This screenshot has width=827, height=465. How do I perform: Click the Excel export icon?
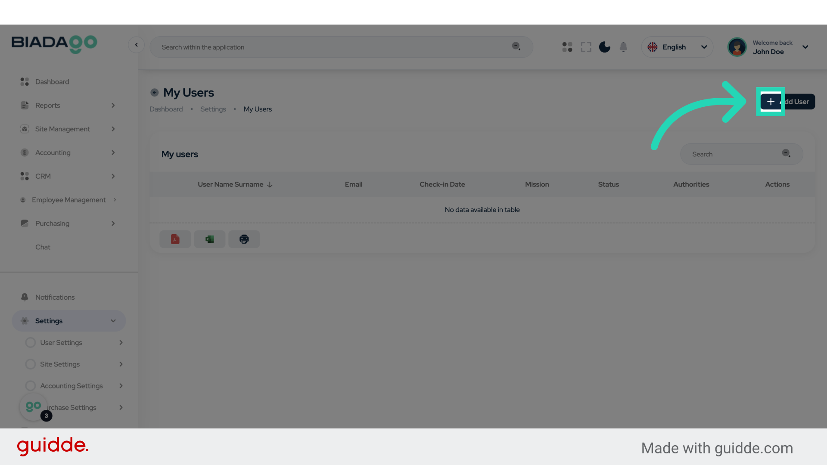pos(209,239)
